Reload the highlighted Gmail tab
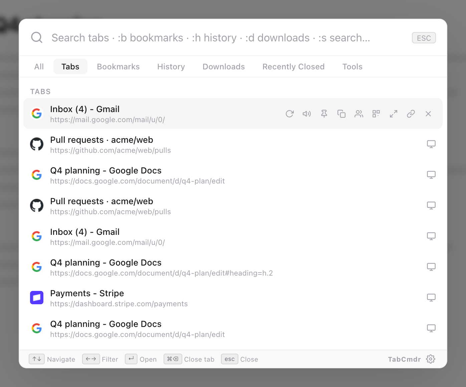The image size is (466, 387). 289,114
